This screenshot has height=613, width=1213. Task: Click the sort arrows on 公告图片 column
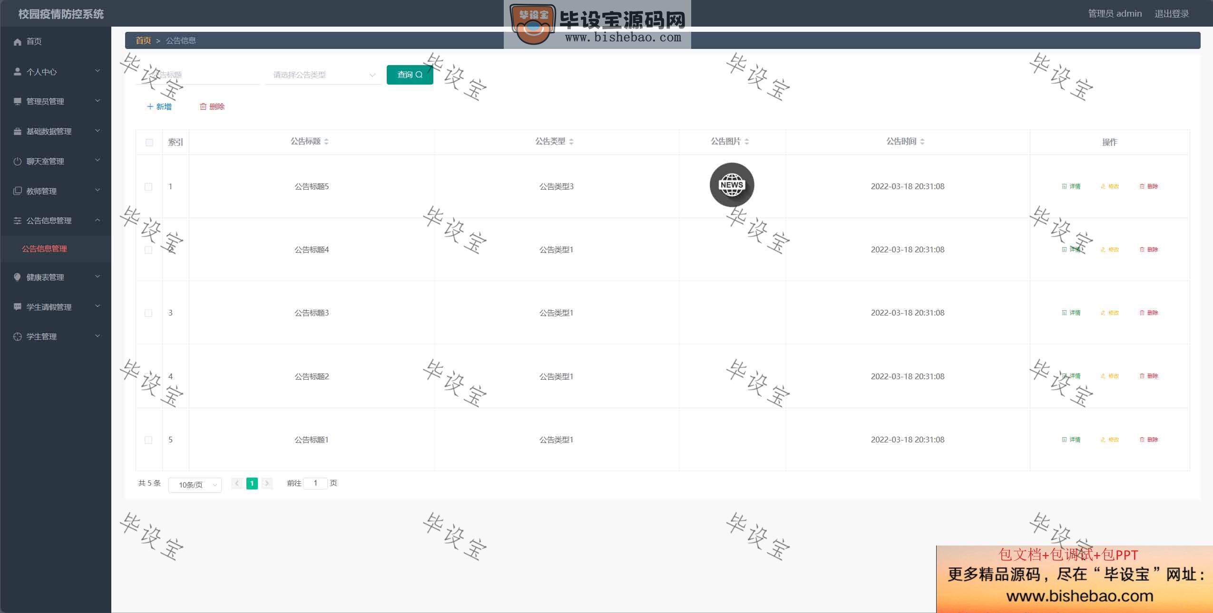click(747, 142)
